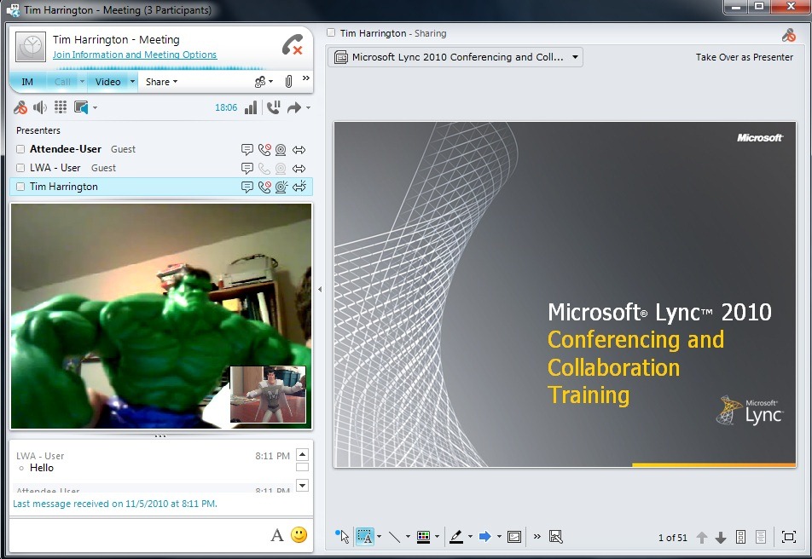This screenshot has height=559, width=812.
Task: Pick the highlighter pen tool
Action: click(456, 537)
